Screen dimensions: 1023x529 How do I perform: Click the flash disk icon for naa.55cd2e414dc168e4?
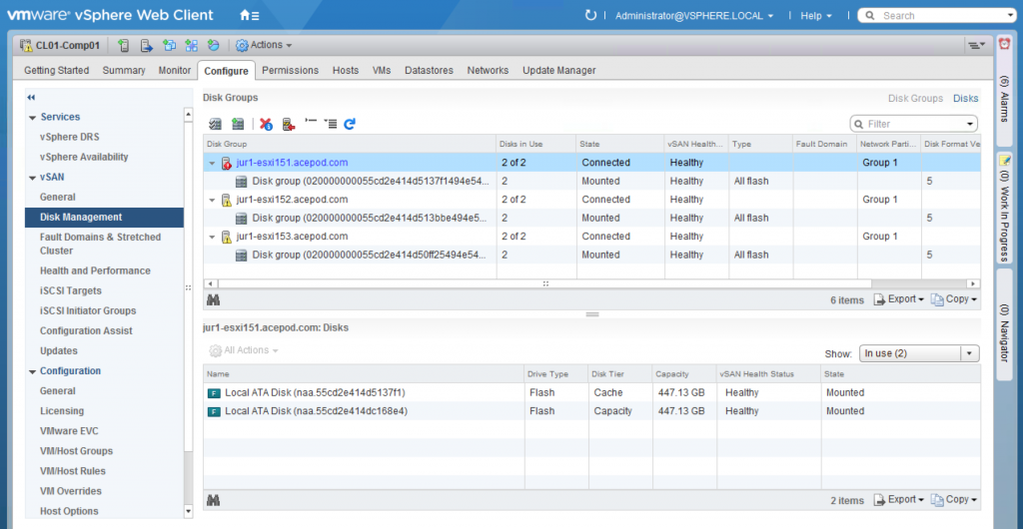point(214,412)
